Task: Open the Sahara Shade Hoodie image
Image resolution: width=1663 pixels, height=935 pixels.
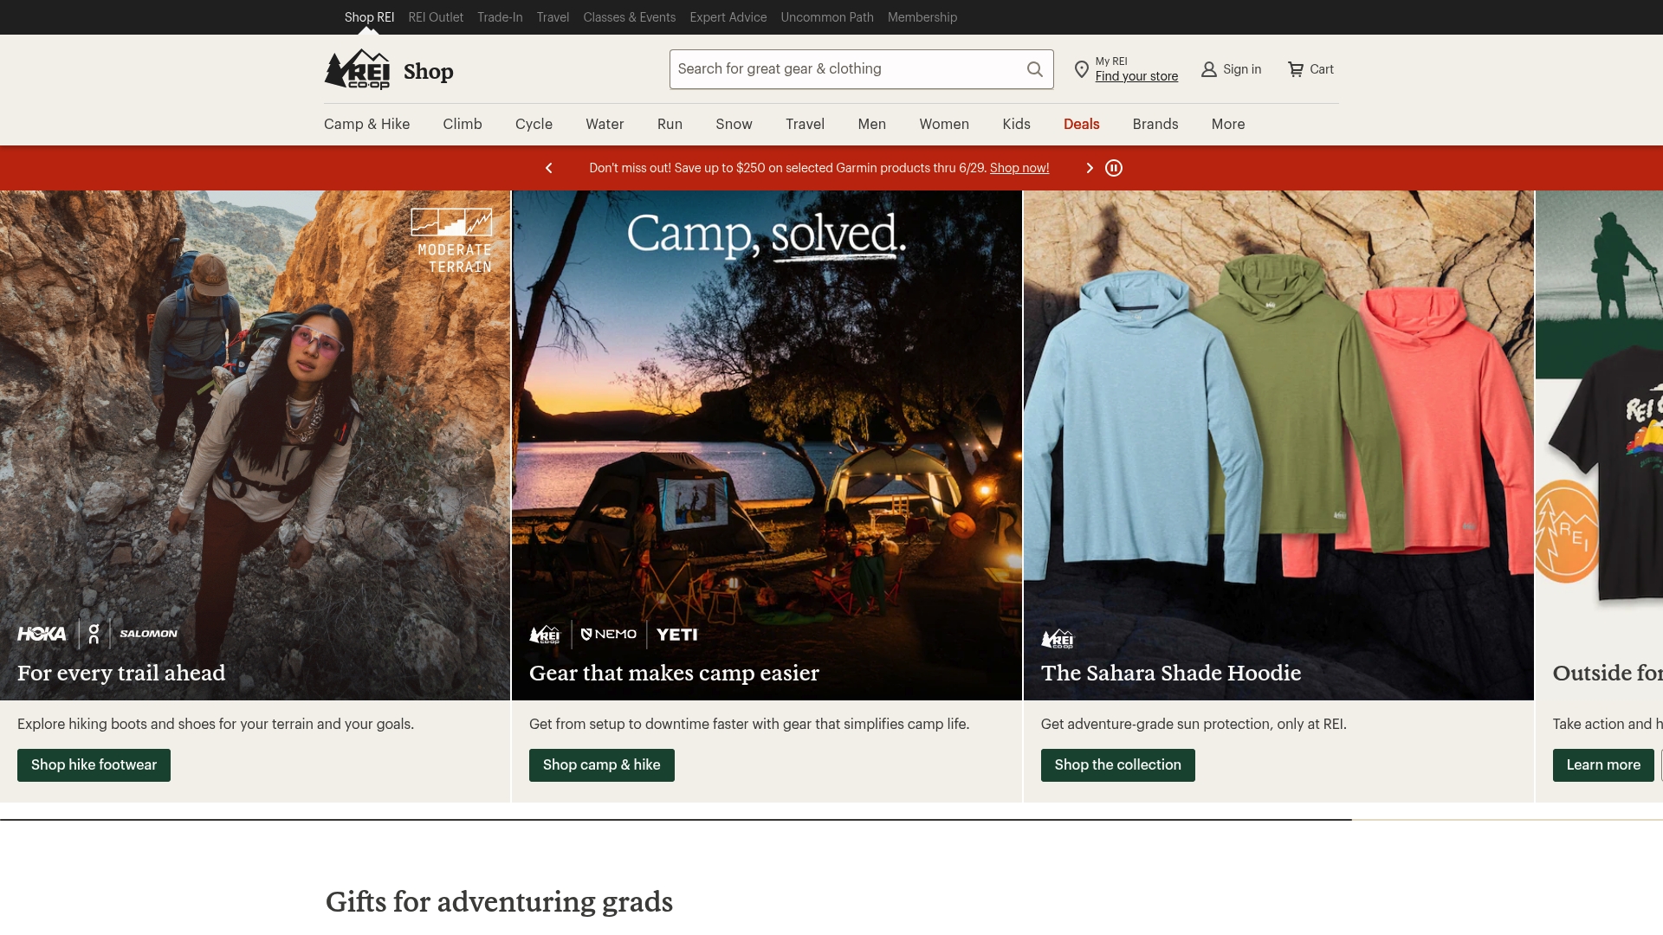Action: pos(1278,445)
